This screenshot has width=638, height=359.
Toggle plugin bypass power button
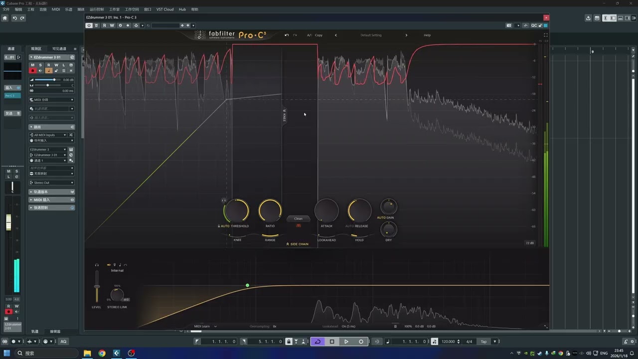89,25
